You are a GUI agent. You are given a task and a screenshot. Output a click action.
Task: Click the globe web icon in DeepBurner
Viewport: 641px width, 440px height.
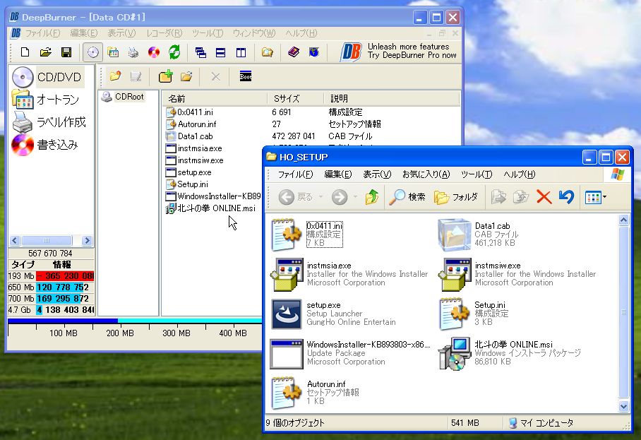coord(314,52)
